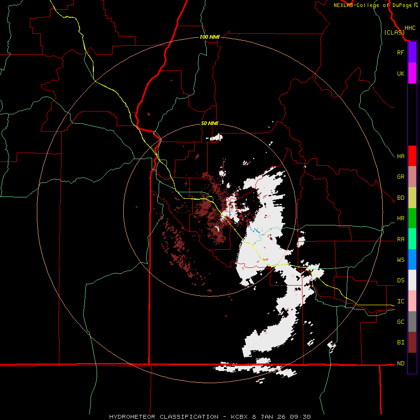Viewport: 420px width, 420px height.
Task: Click the UK legend label
Action: pos(400,73)
